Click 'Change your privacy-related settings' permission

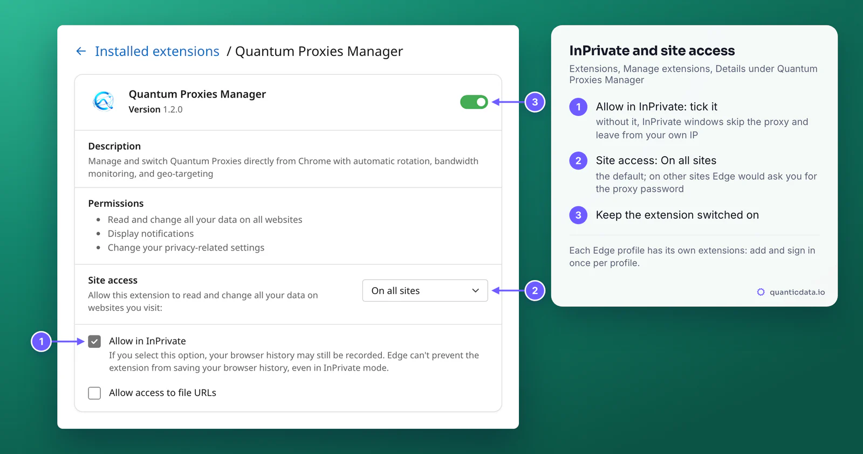click(x=186, y=248)
